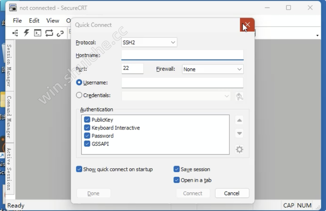Click the Reconnect loop icon in toolbar
This screenshot has width=326, height=211.
(x=49, y=33)
